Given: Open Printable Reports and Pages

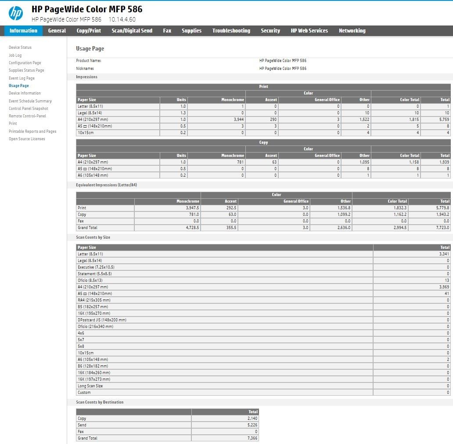Looking at the screenshot, I should click(32, 131).
